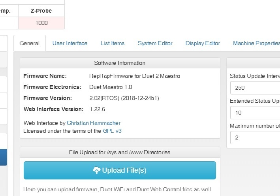Image resolution: width=280 pixels, height=196 pixels.
Task: Select web interface version 1.22.6
Action: pyautogui.click(x=97, y=109)
